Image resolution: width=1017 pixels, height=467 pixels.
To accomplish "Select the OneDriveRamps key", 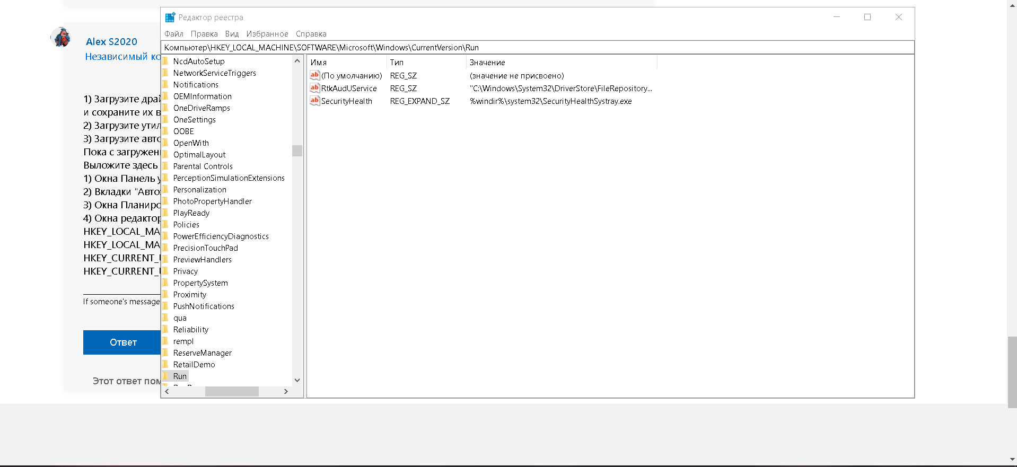I will 201,108.
